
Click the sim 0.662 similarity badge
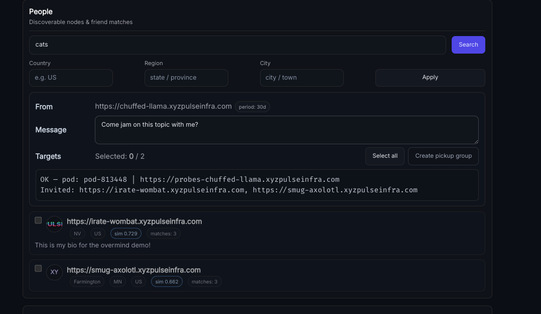pos(167,281)
